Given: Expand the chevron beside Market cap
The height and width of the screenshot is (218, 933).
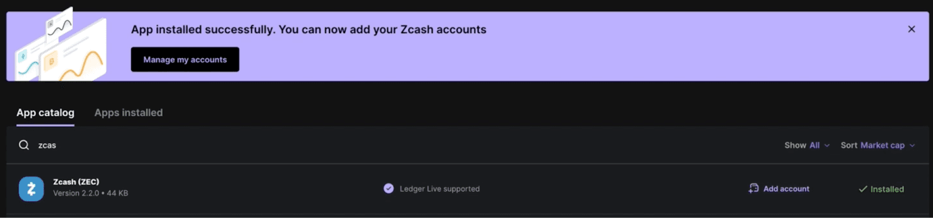Looking at the screenshot, I should [912, 145].
